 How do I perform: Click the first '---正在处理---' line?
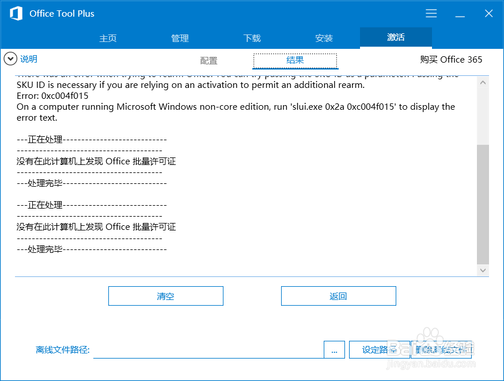coord(92,140)
